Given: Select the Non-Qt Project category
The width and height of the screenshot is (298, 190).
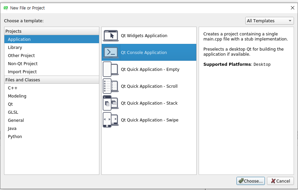Looking at the screenshot, I should (52, 64).
